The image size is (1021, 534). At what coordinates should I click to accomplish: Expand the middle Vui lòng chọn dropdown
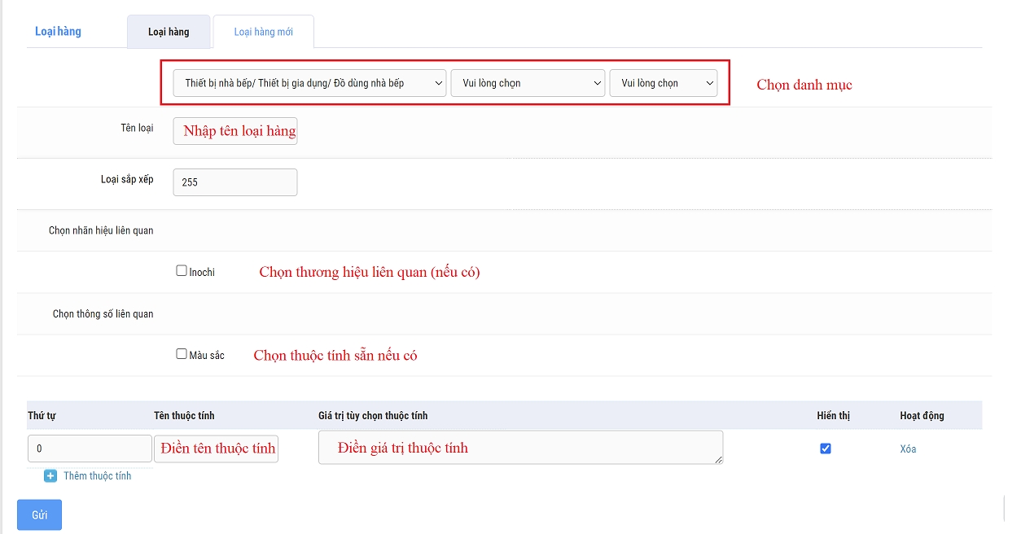point(528,83)
